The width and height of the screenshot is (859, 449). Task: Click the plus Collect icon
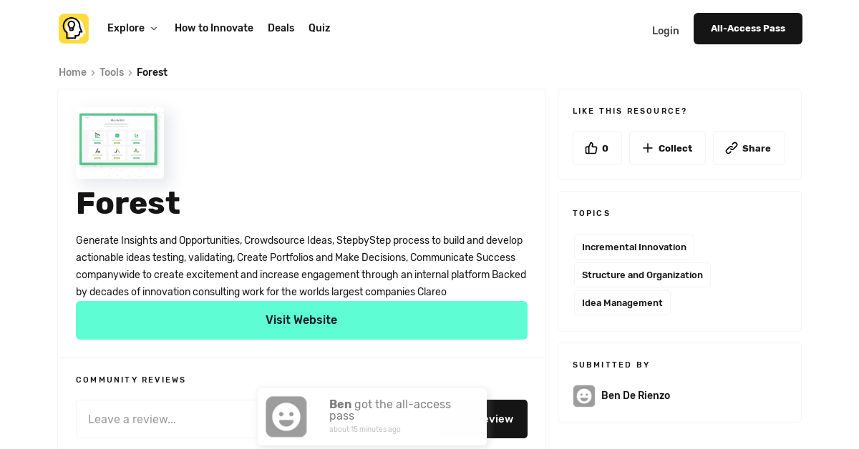click(648, 148)
